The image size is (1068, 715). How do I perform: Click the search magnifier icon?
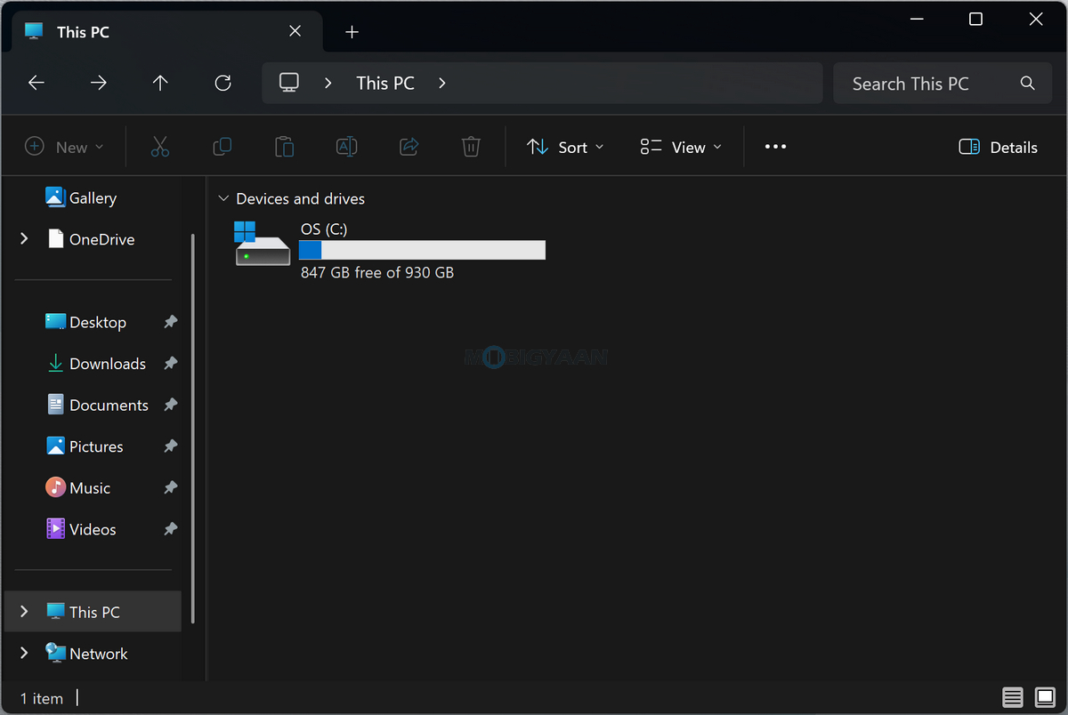pyautogui.click(x=1028, y=84)
